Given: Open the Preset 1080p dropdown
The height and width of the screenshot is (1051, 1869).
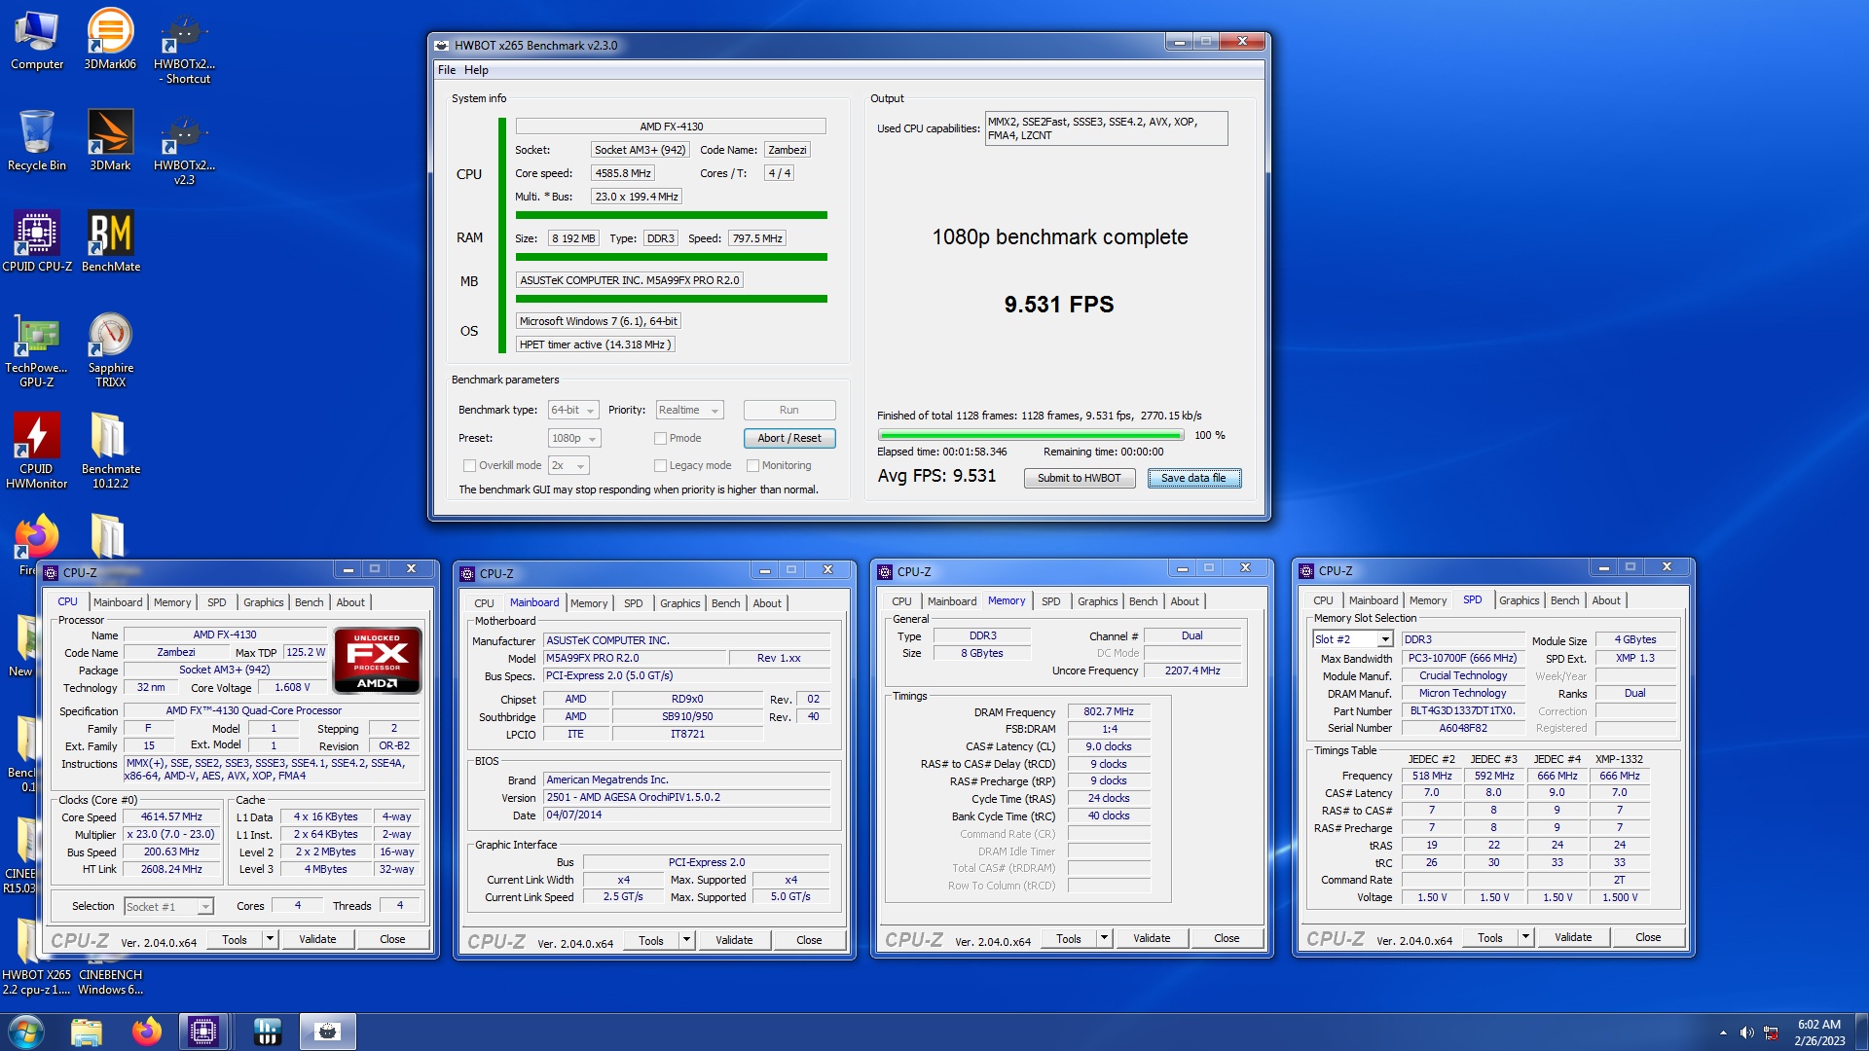Looking at the screenshot, I should coord(574,438).
